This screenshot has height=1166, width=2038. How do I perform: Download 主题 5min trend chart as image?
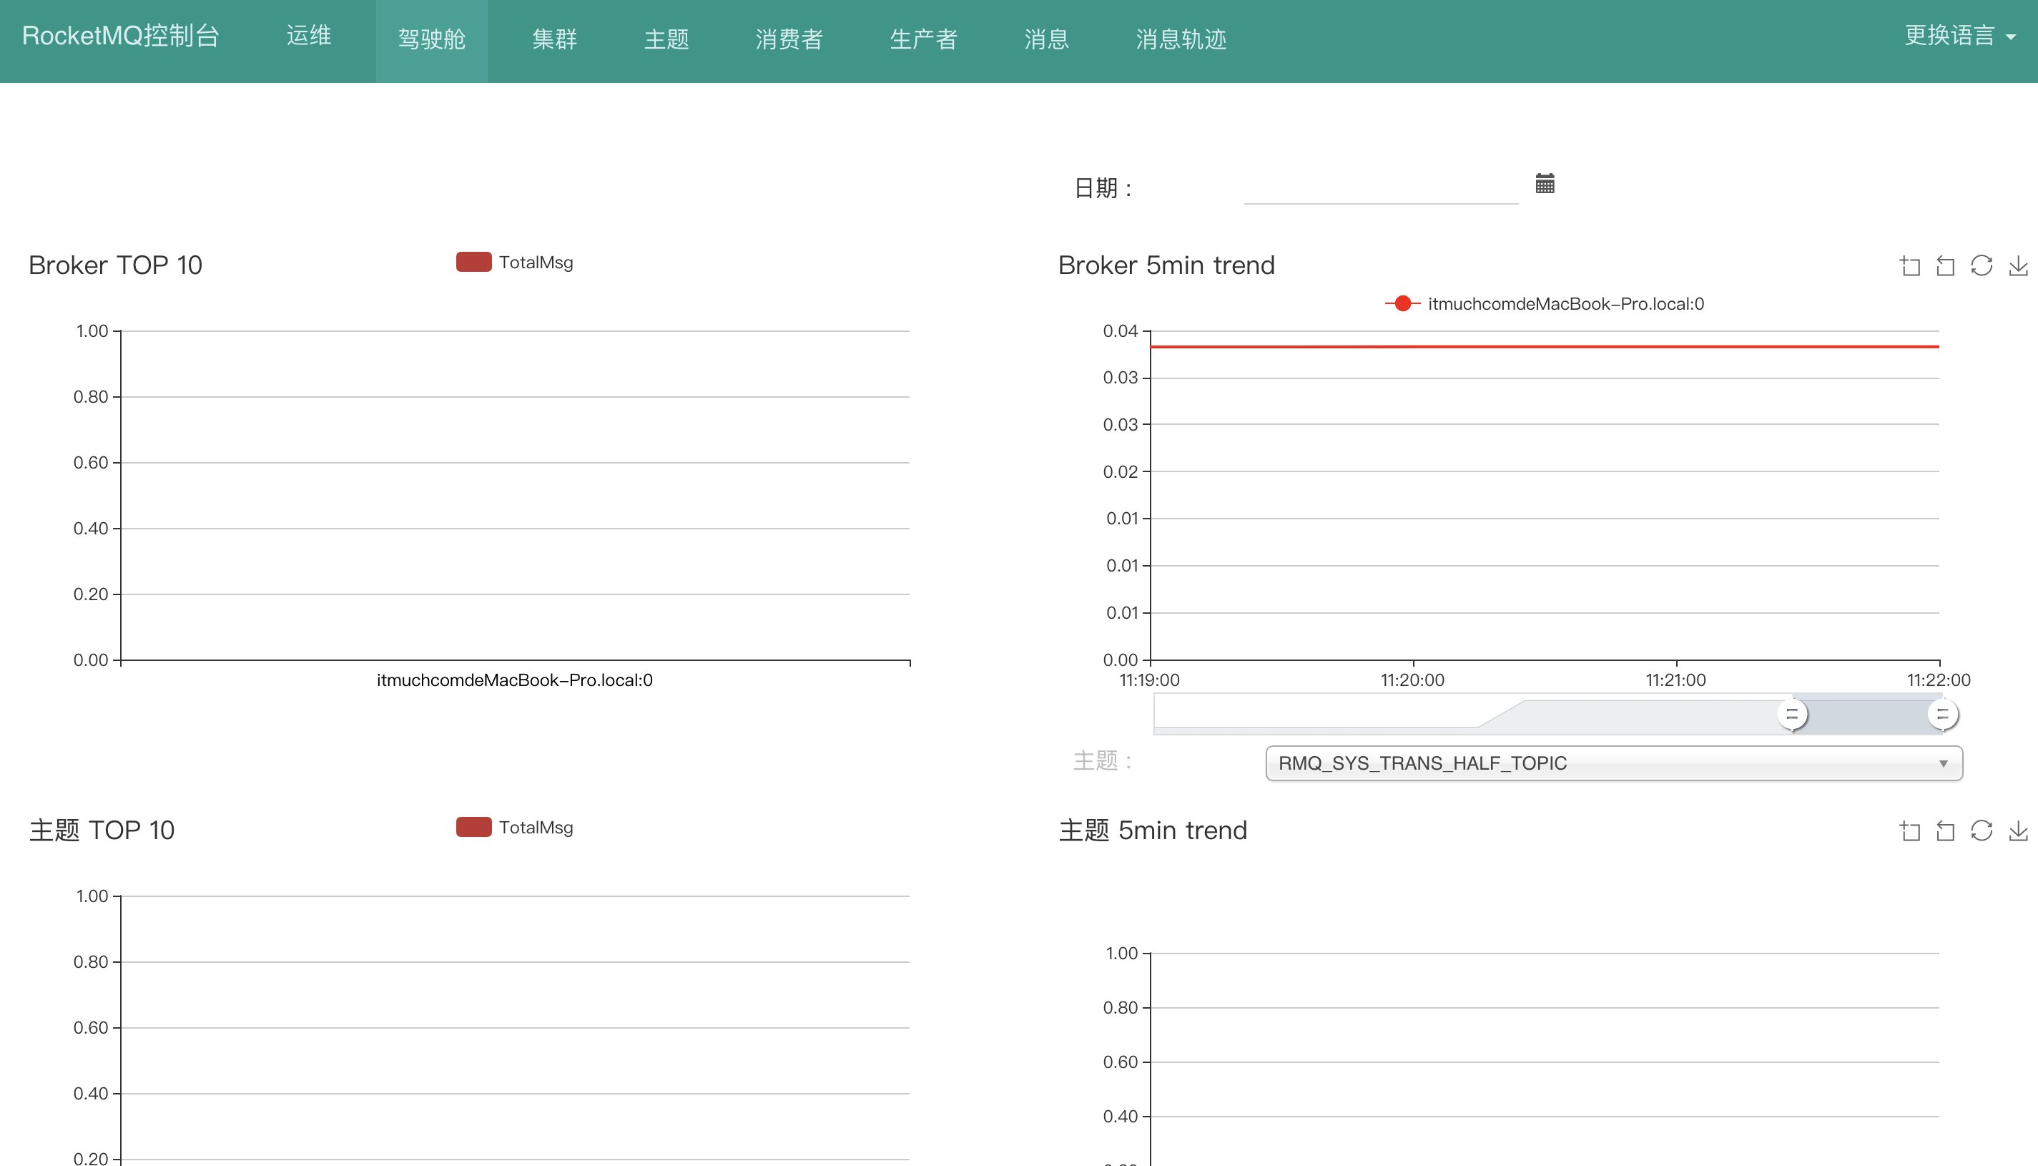pyautogui.click(x=2017, y=831)
